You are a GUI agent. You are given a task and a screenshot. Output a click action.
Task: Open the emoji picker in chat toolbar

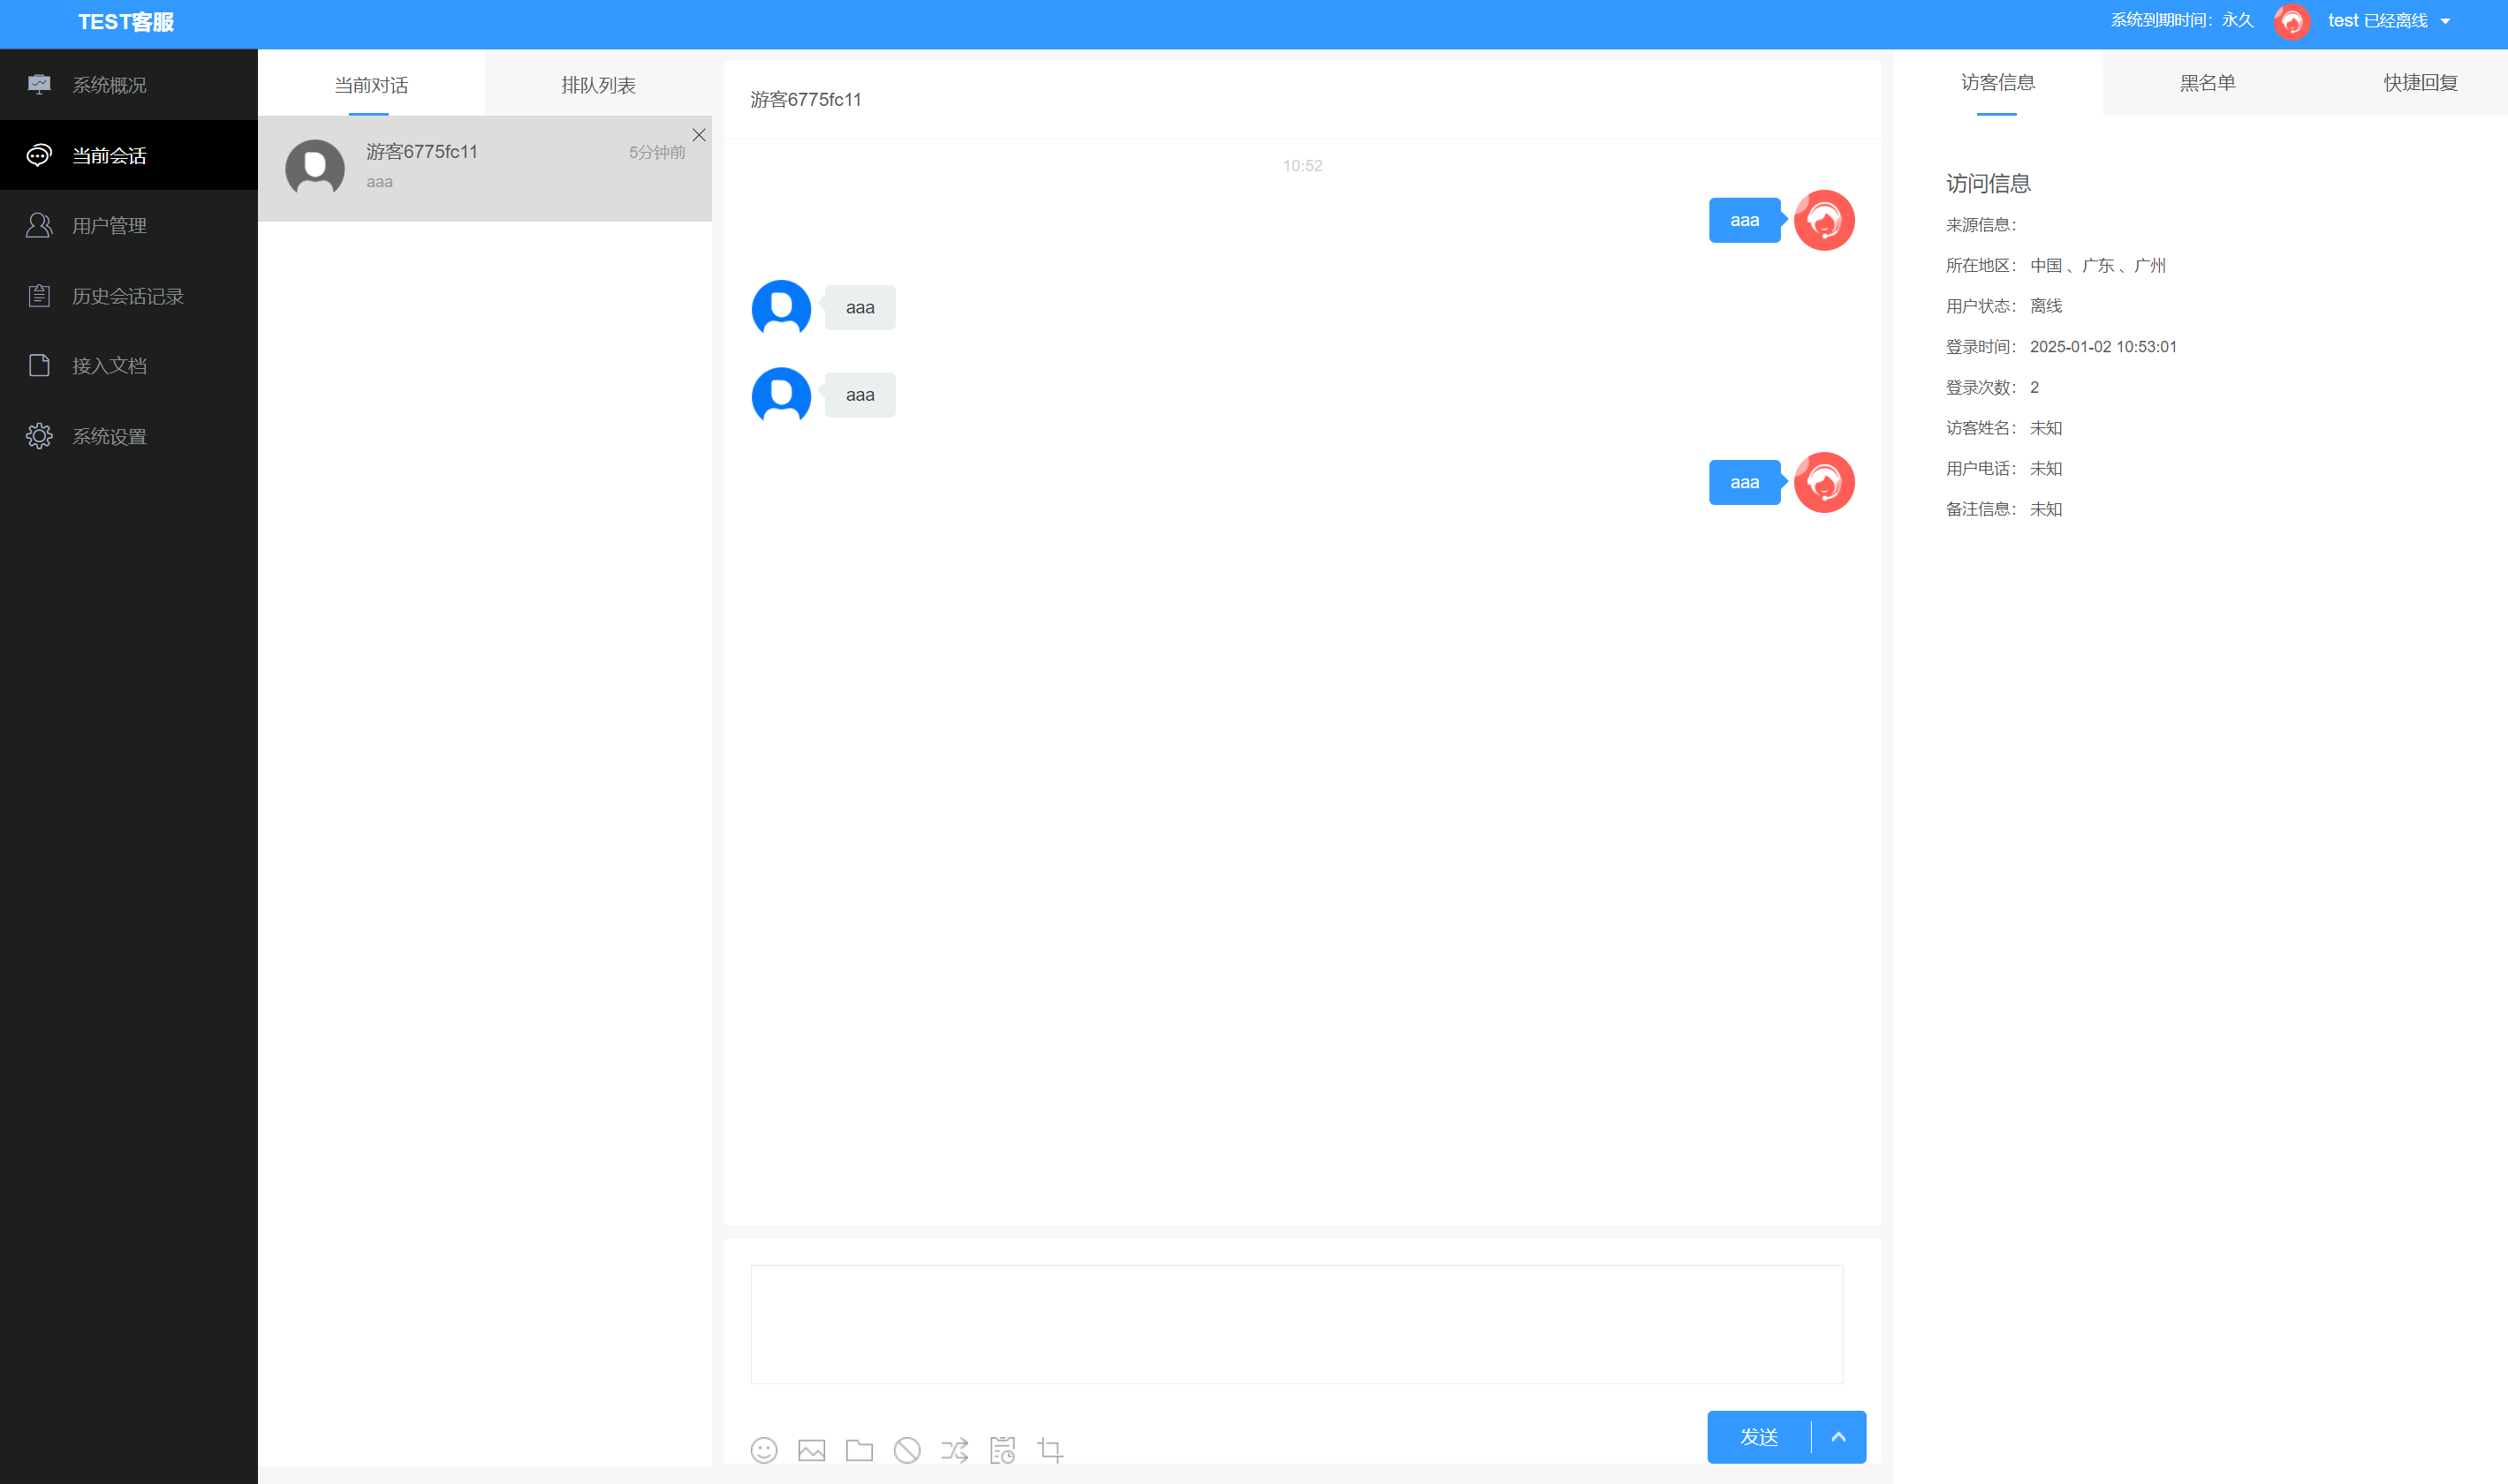point(763,1449)
